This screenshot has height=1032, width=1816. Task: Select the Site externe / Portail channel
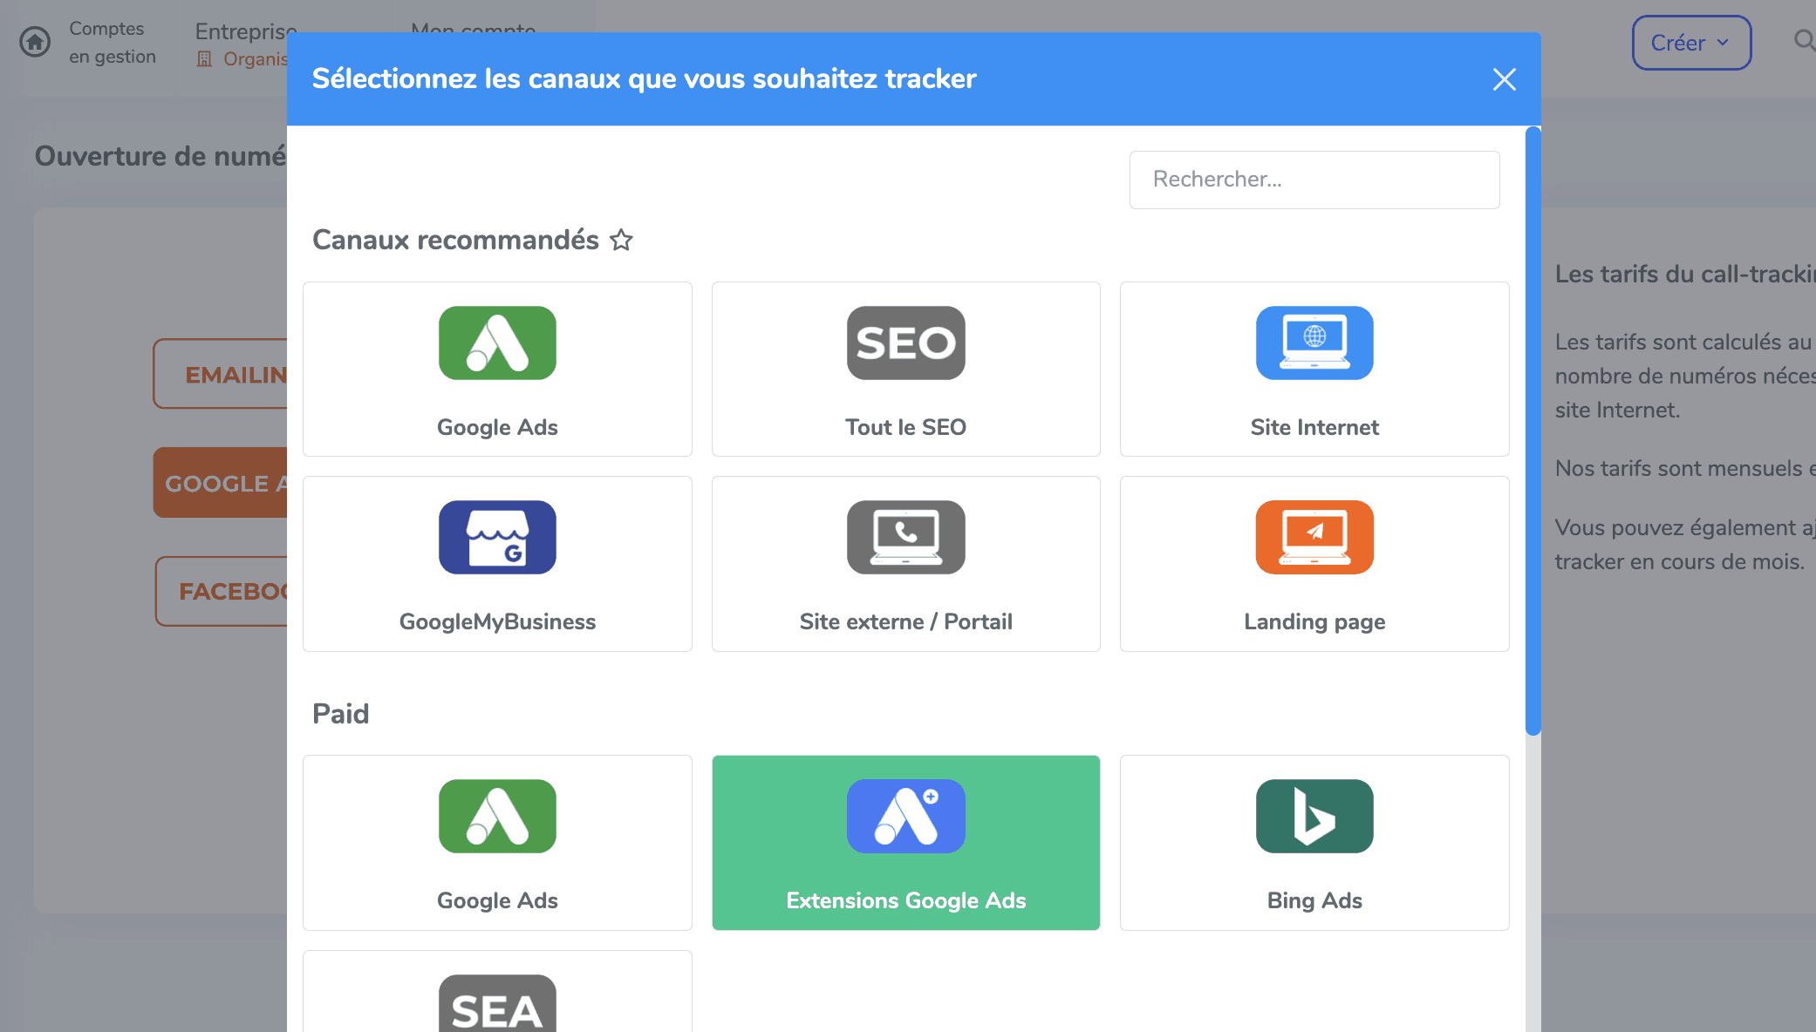905,564
